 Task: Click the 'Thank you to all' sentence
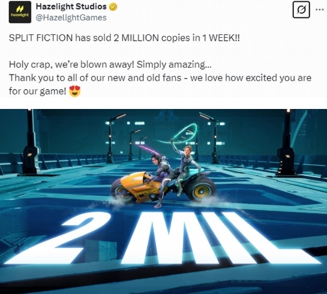[x=160, y=78]
